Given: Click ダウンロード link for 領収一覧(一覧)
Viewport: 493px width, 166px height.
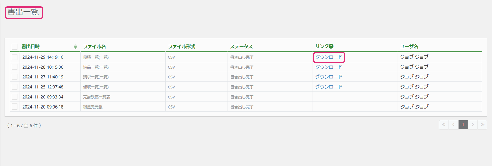Looking at the screenshot, I should click(x=329, y=87).
